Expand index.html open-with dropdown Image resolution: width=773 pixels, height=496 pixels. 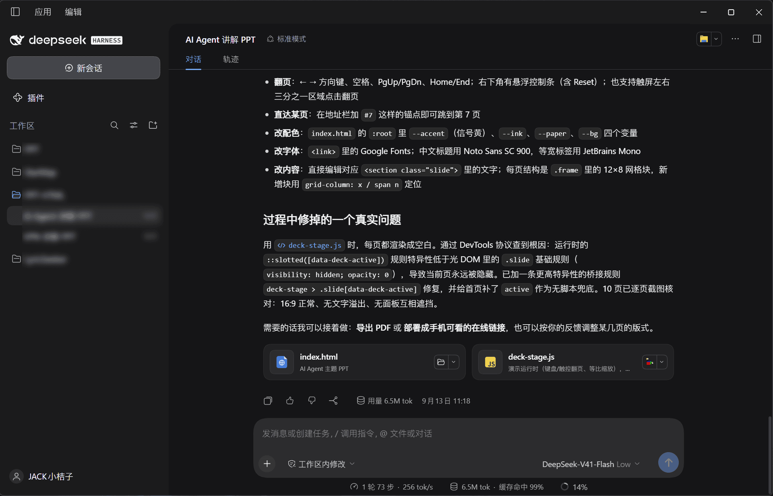[x=454, y=362]
